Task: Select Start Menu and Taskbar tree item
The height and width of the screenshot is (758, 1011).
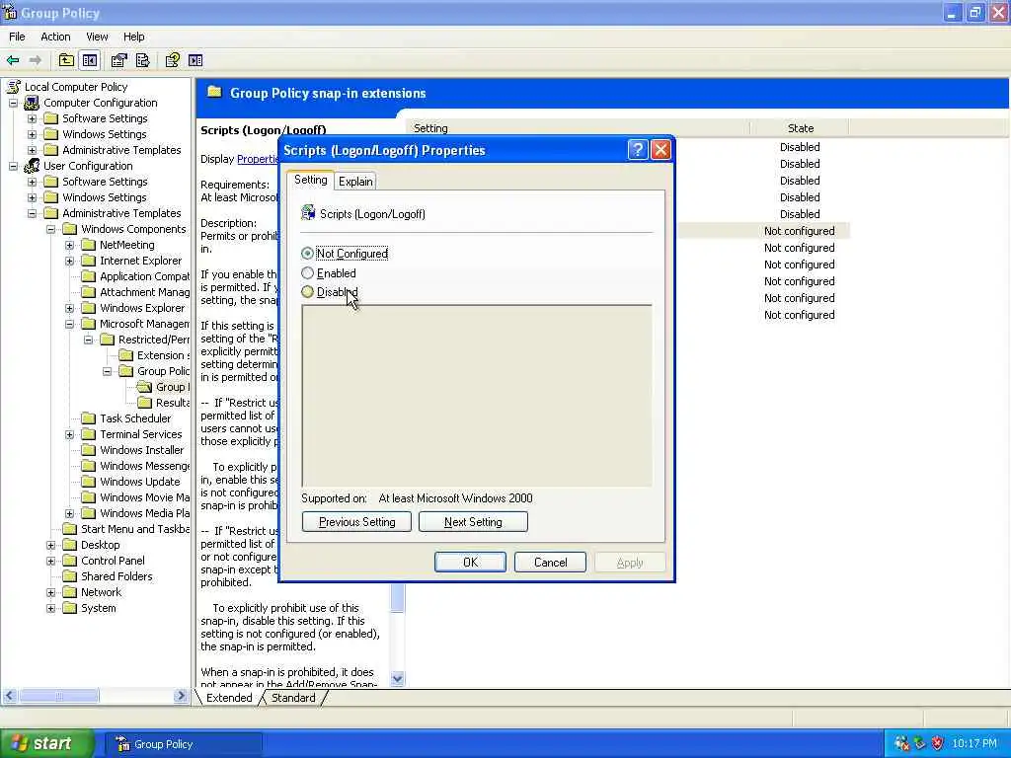Action: (134, 529)
